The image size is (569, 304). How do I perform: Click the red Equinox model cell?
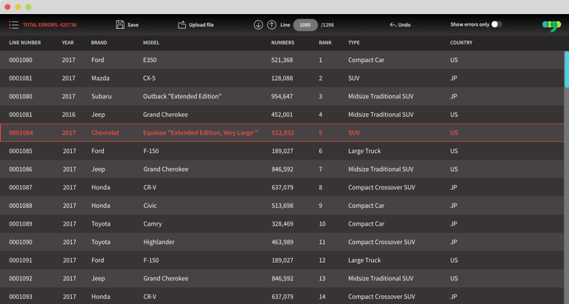(201, 132)
